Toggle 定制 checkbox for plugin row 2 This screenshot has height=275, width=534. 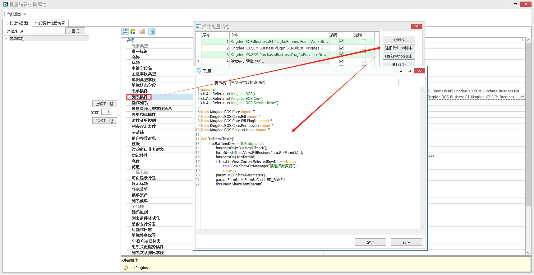pyautogui.click(x=364, y=48)
